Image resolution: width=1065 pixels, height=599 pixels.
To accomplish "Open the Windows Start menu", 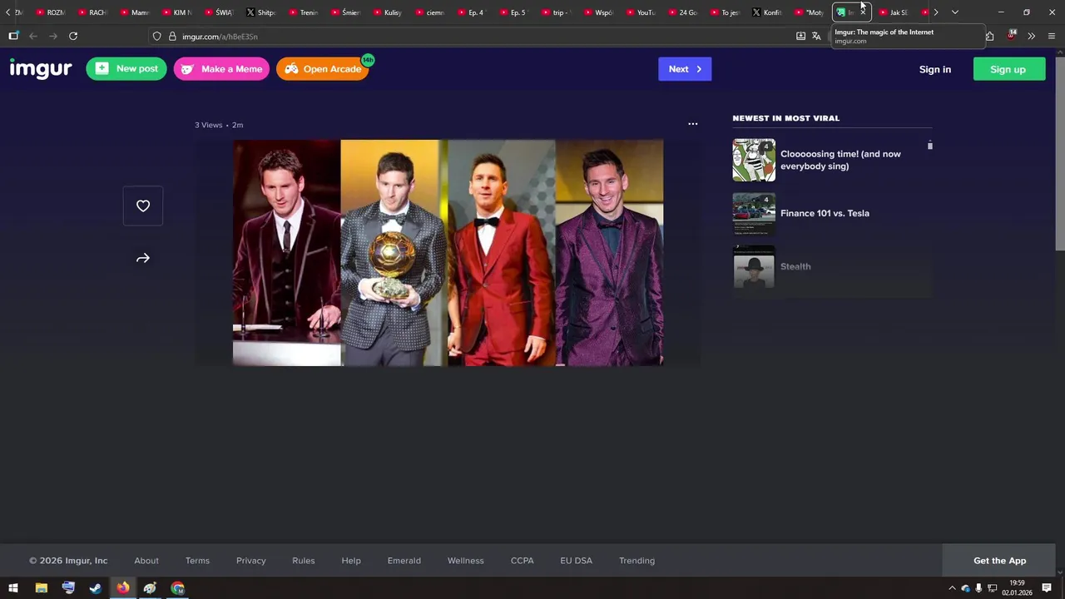I will [x=13, y=588].
